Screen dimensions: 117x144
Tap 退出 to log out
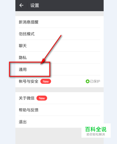60,122
